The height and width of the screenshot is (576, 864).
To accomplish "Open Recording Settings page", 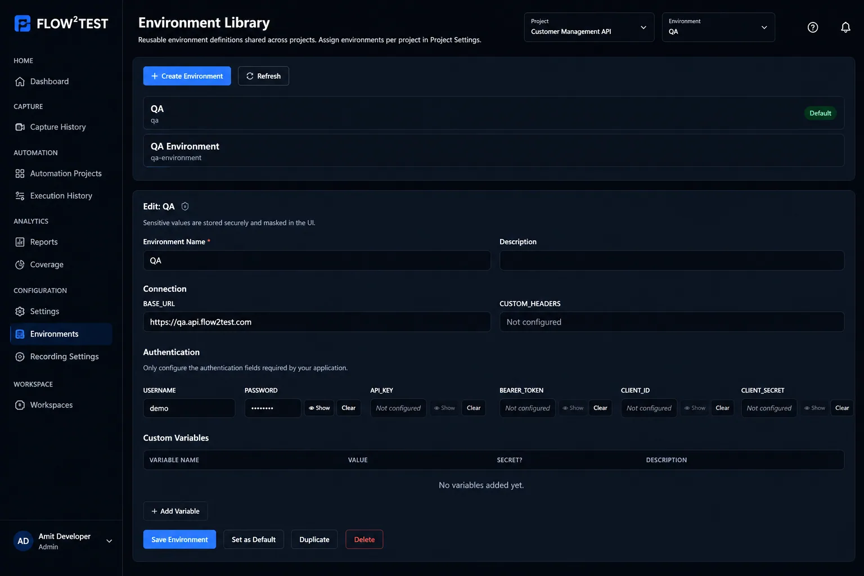I will coord(64,357).
